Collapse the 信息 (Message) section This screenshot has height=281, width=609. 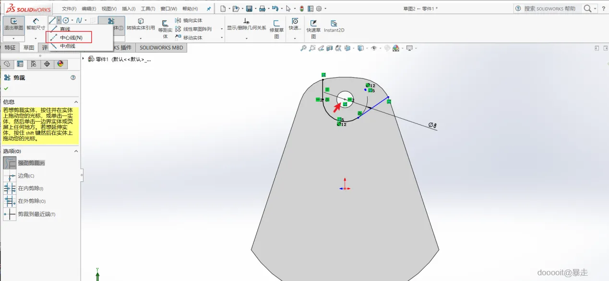point(75,102)
